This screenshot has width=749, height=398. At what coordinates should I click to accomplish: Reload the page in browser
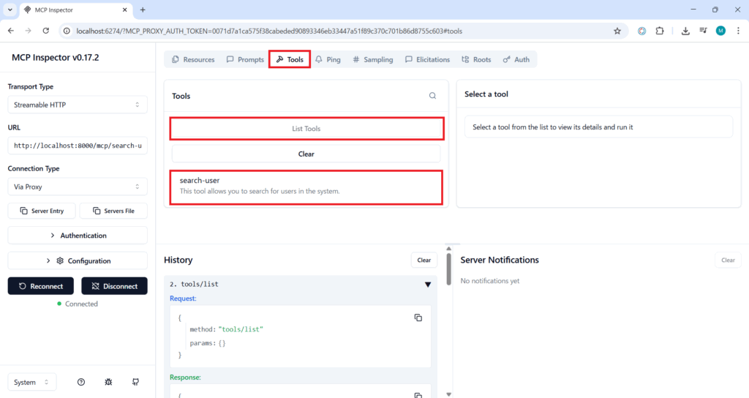click(46, 31)
